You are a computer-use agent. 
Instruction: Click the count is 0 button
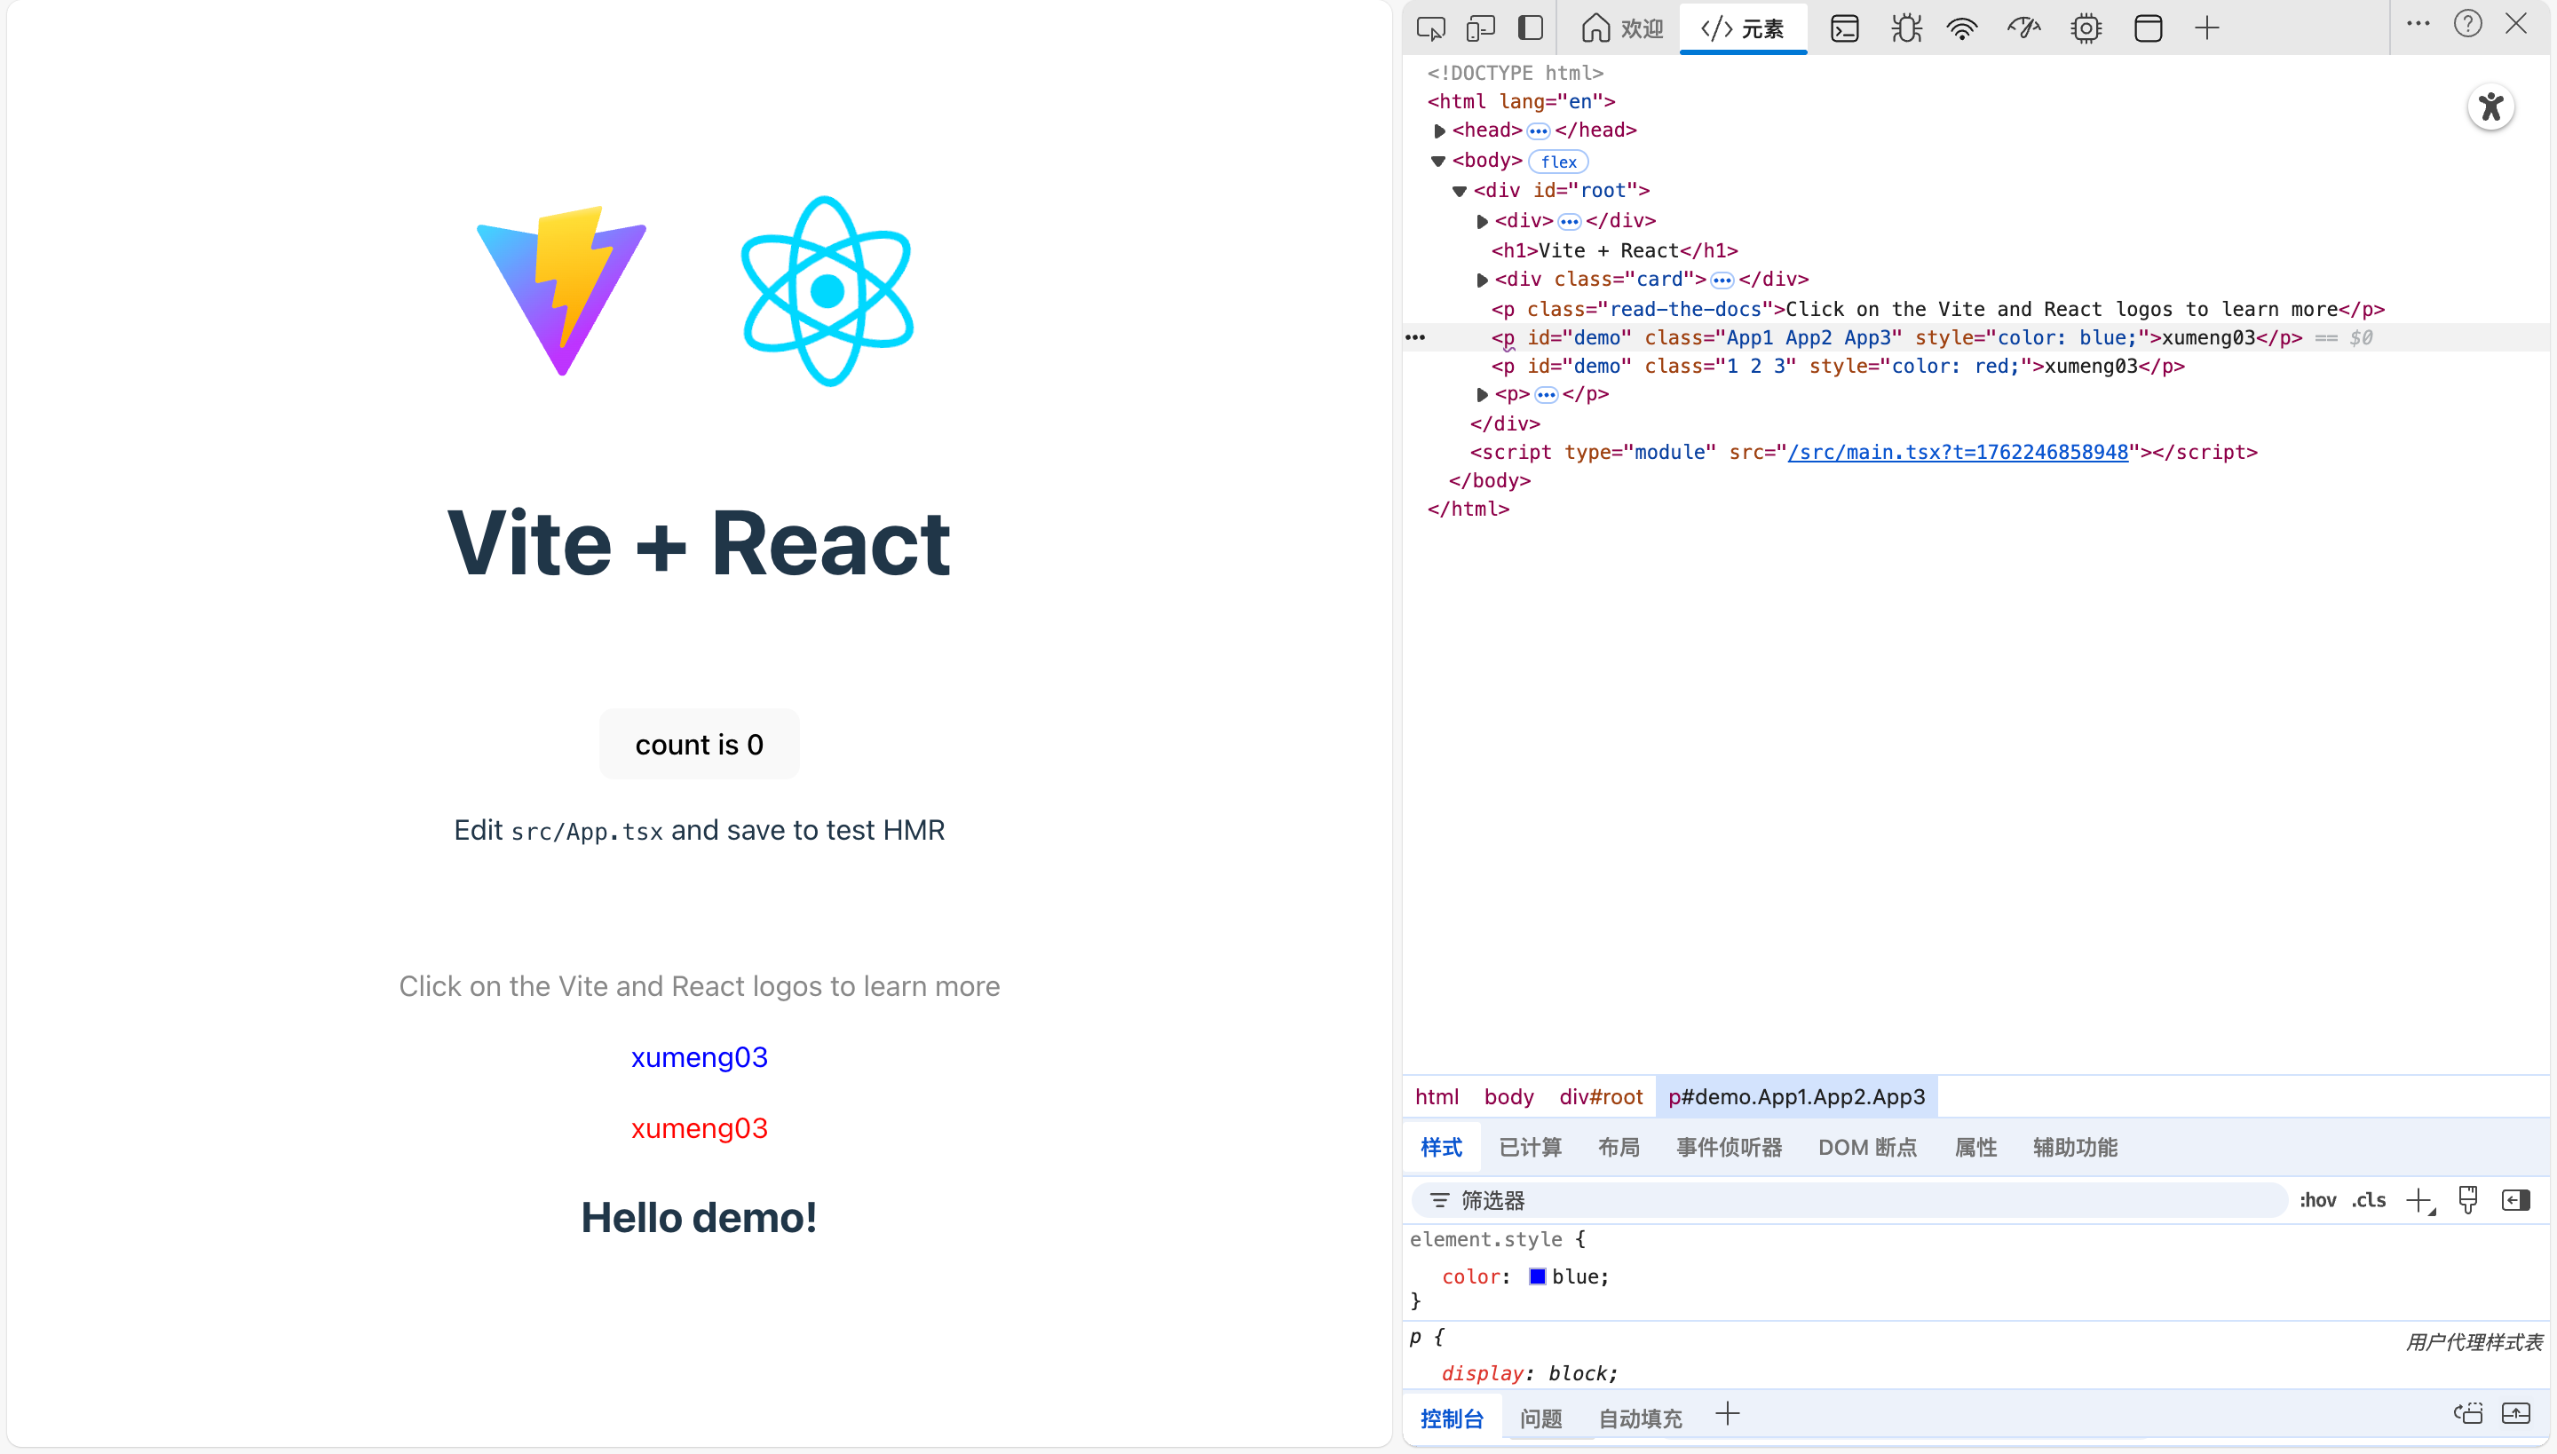(700, 744)
